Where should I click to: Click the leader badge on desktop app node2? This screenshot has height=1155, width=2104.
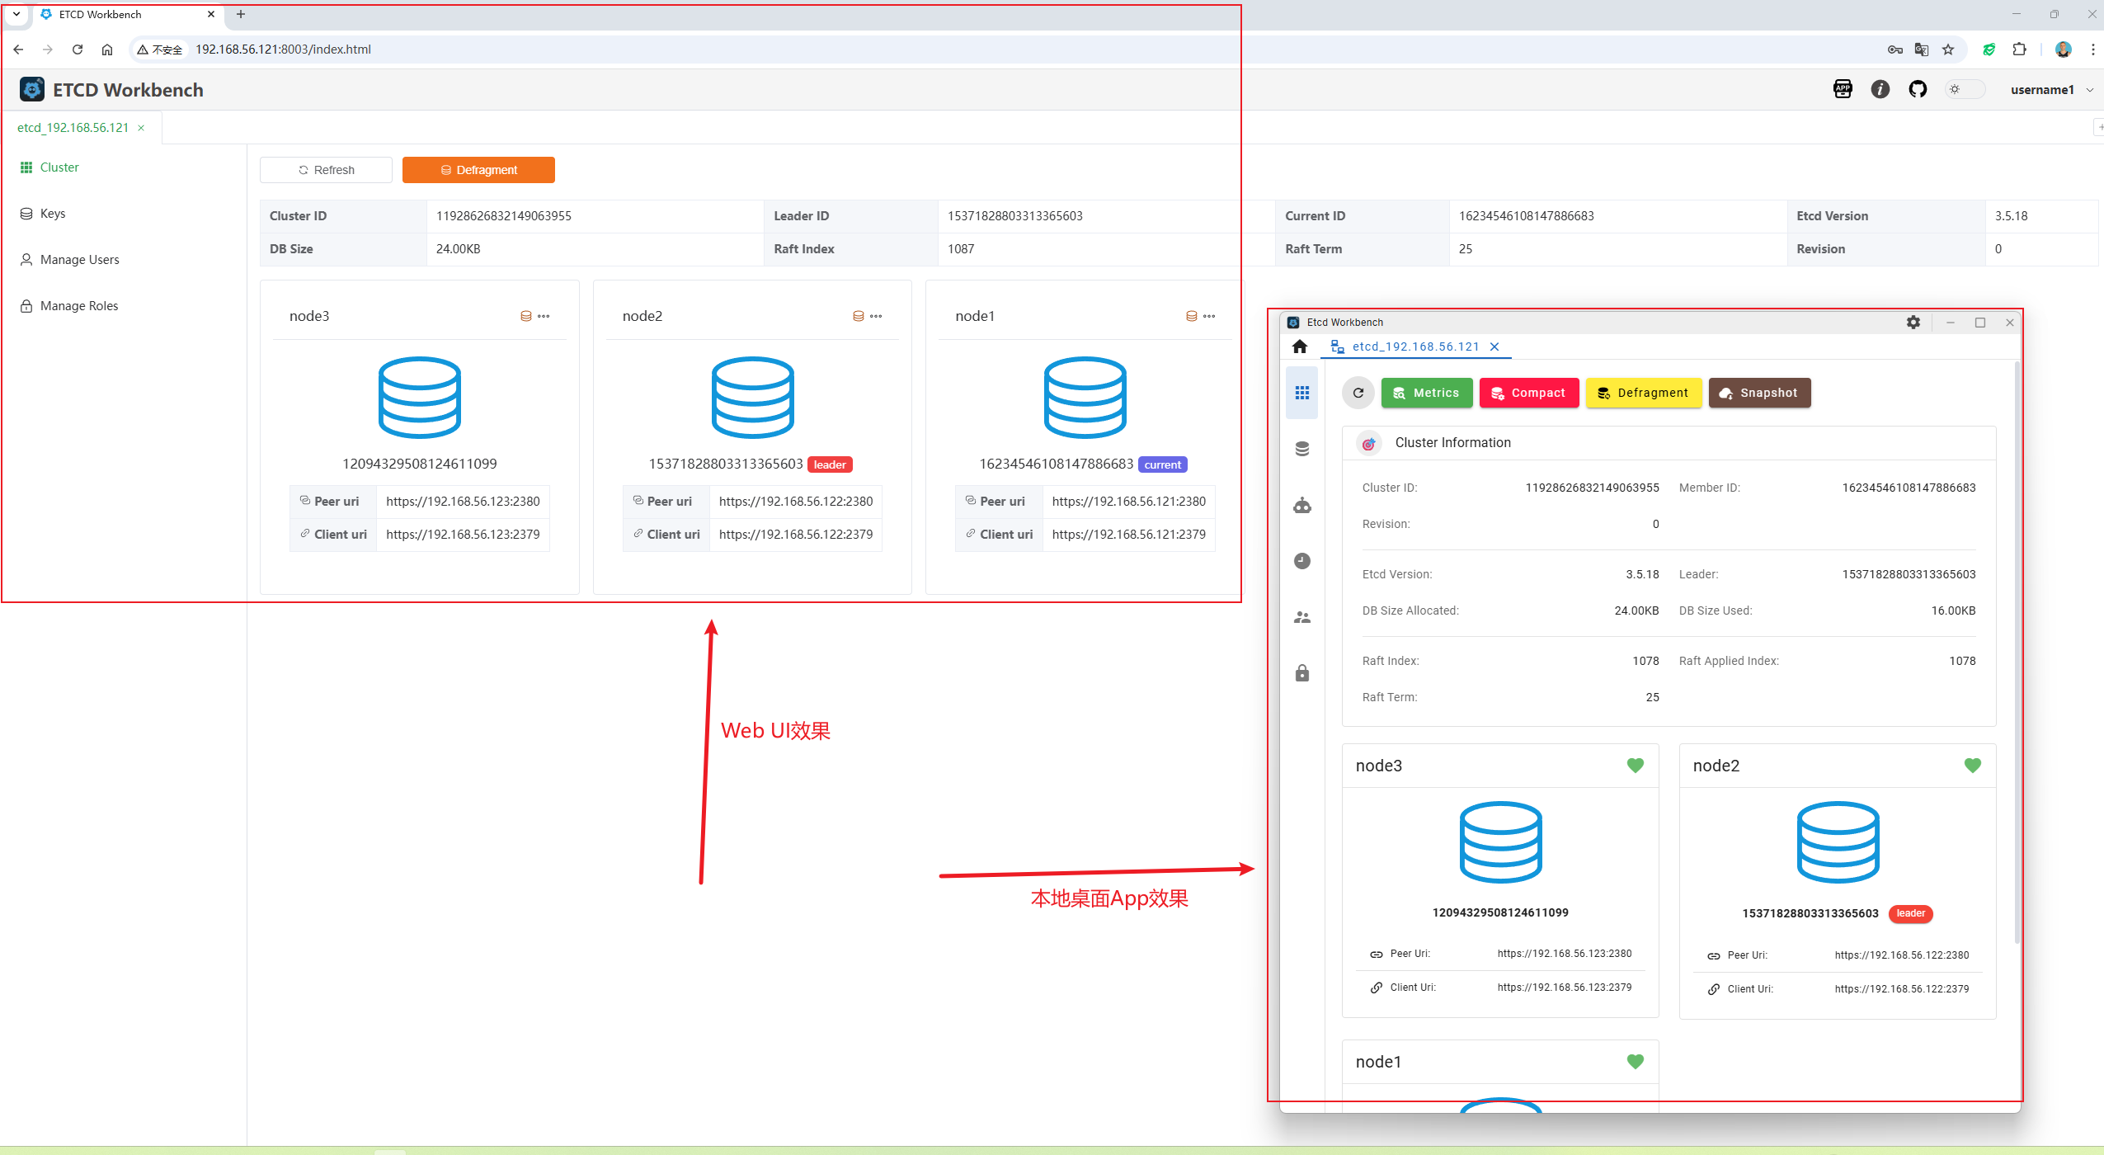(x=1911, y=913)
